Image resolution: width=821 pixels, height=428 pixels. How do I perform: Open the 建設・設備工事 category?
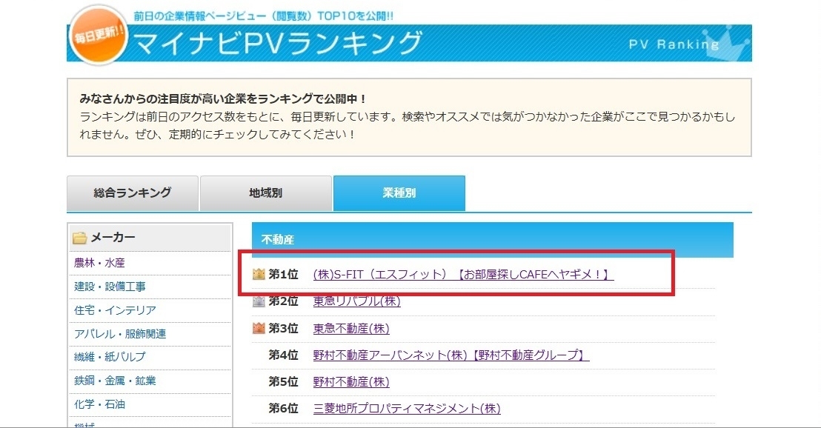110,287
